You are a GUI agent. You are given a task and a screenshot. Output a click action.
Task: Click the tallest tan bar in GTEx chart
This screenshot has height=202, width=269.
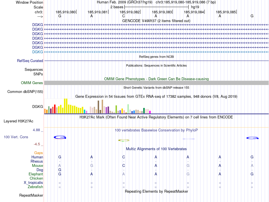tap(103, 107)
